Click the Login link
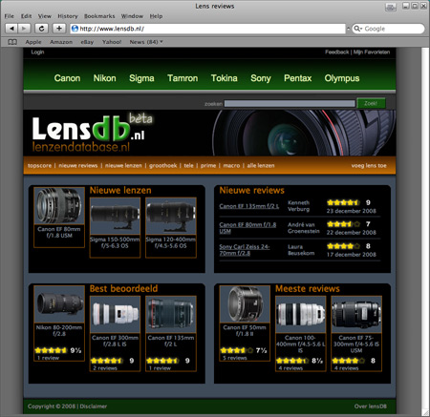The image size is (430, 417). pos(37,52)
